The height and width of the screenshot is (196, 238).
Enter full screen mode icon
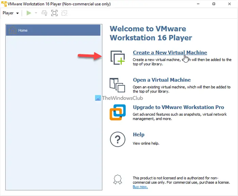pos(54,13)
